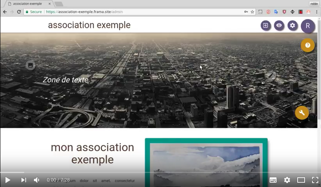Open the R user avatar menu
This screenshot has width=321, height=187.
coord(308,26)
